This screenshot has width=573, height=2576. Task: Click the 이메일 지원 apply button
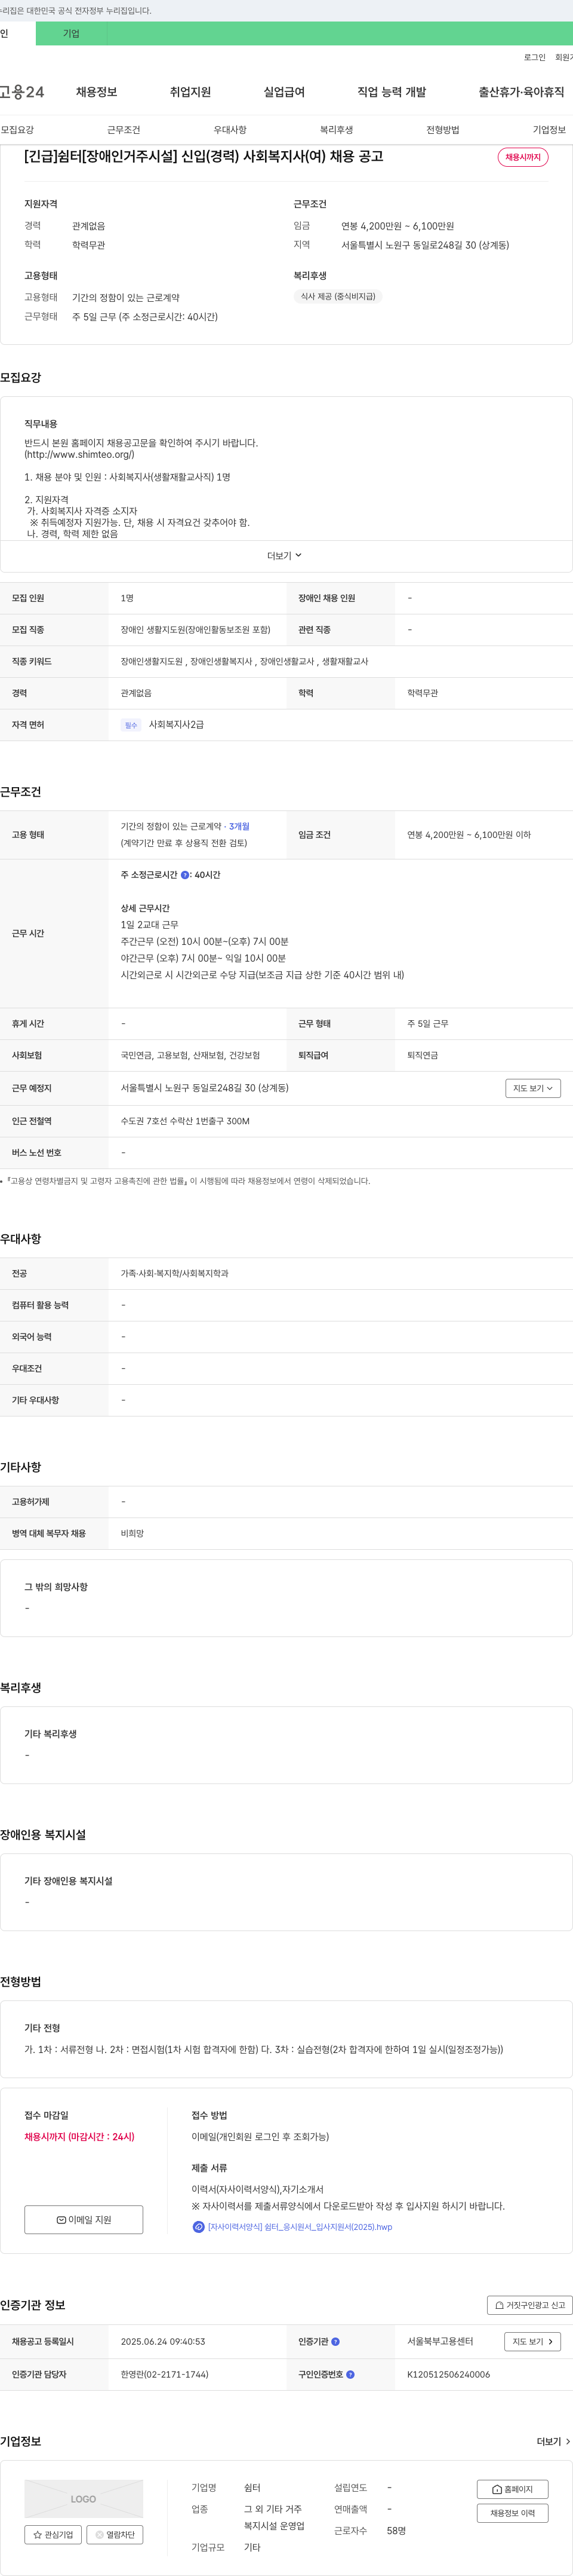pos(84,2220)
